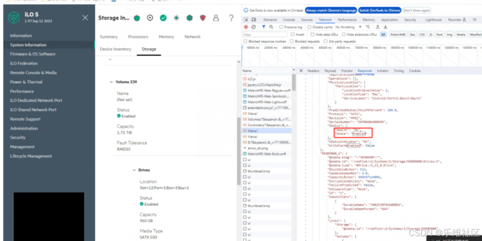Screen dimensions: 482x241
Task: Open network conditions wifi icon
Action: pyautogui.click(x=368, y=27)
